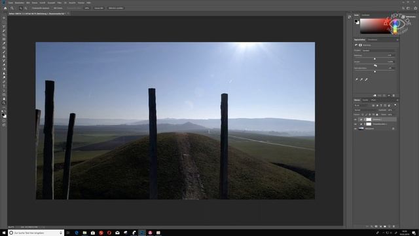Create a new layer via Layers panel
The image size is (419, 236).
390,227
